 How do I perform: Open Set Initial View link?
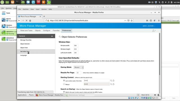pyautogui.click(x=25, y=52)
